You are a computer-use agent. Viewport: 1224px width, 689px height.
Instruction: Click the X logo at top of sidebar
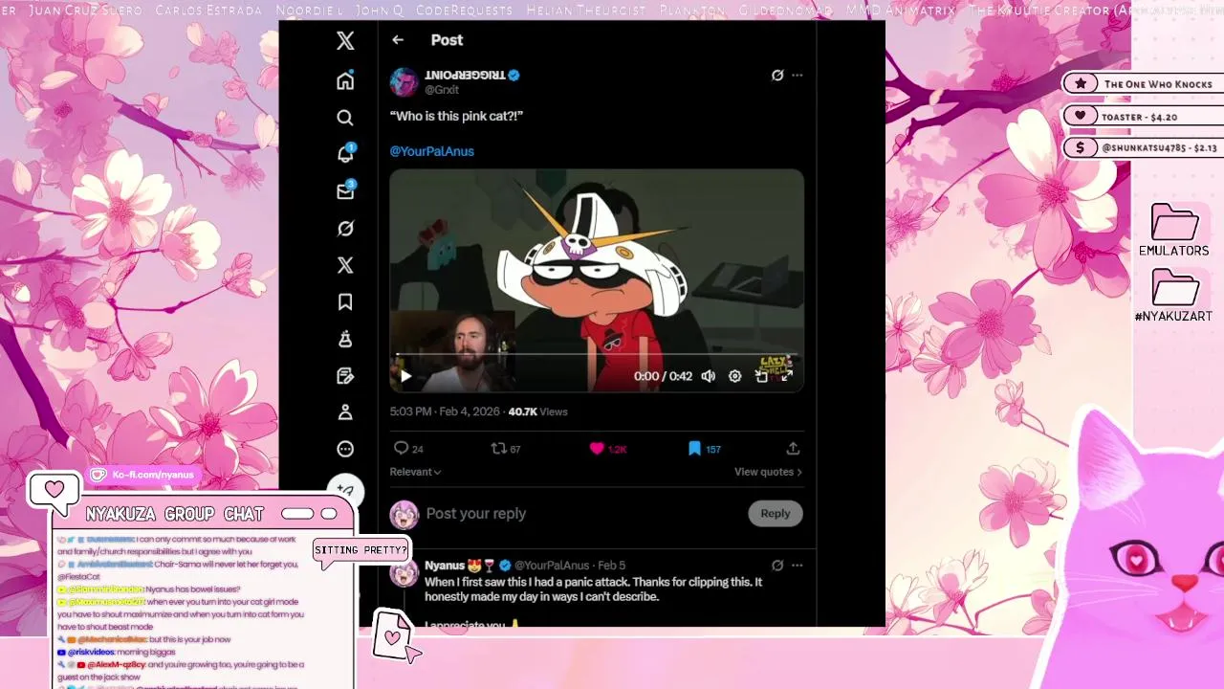coord(345,40)
